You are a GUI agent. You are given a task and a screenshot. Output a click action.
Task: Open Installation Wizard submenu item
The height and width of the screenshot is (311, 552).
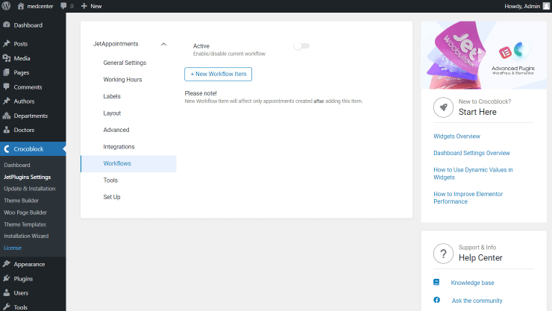(26, 236)
